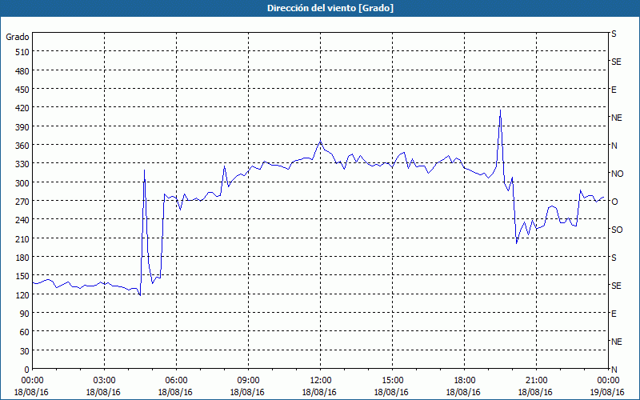
Task: Click the 'S' compass label level with 180
Action: point(614,258)
